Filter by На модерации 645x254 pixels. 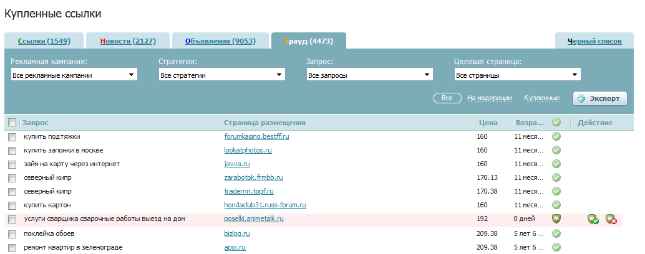tap(489, 98)
